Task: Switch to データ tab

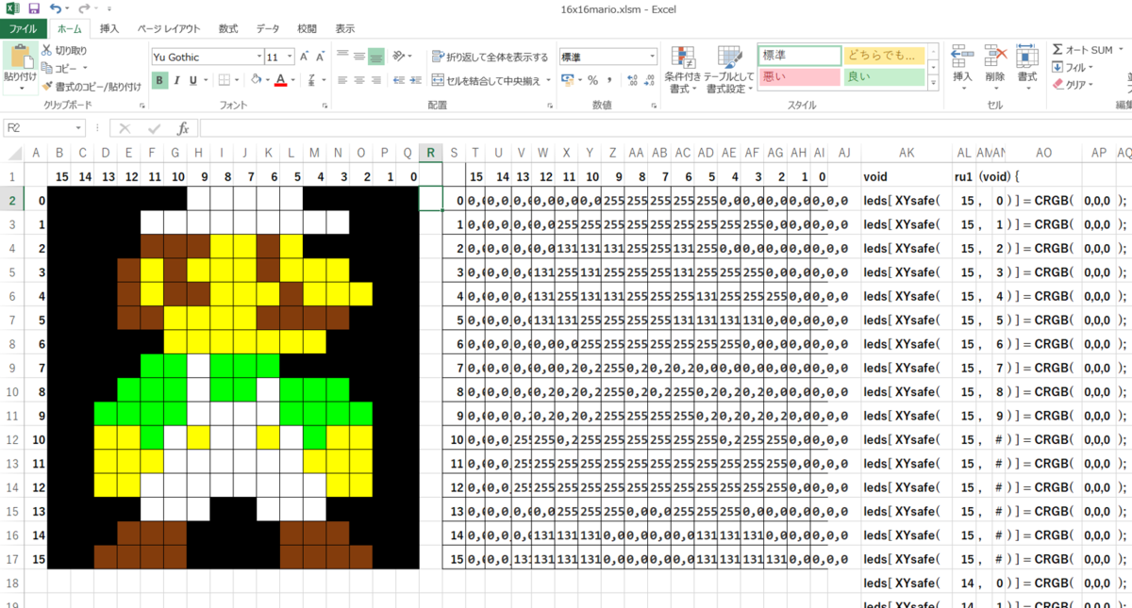Action: click(268, 28)
